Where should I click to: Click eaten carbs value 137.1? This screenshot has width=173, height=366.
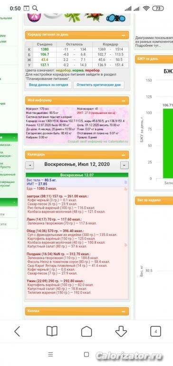click(45, 65)
